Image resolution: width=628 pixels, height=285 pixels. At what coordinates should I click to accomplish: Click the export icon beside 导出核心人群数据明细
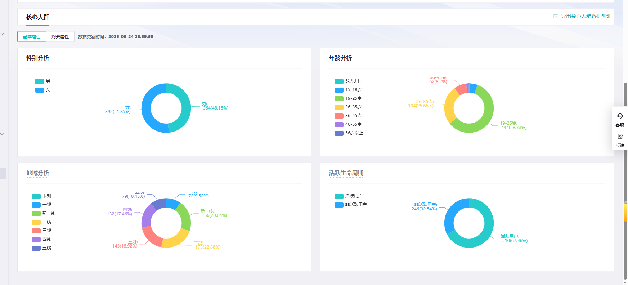point(556,16)
